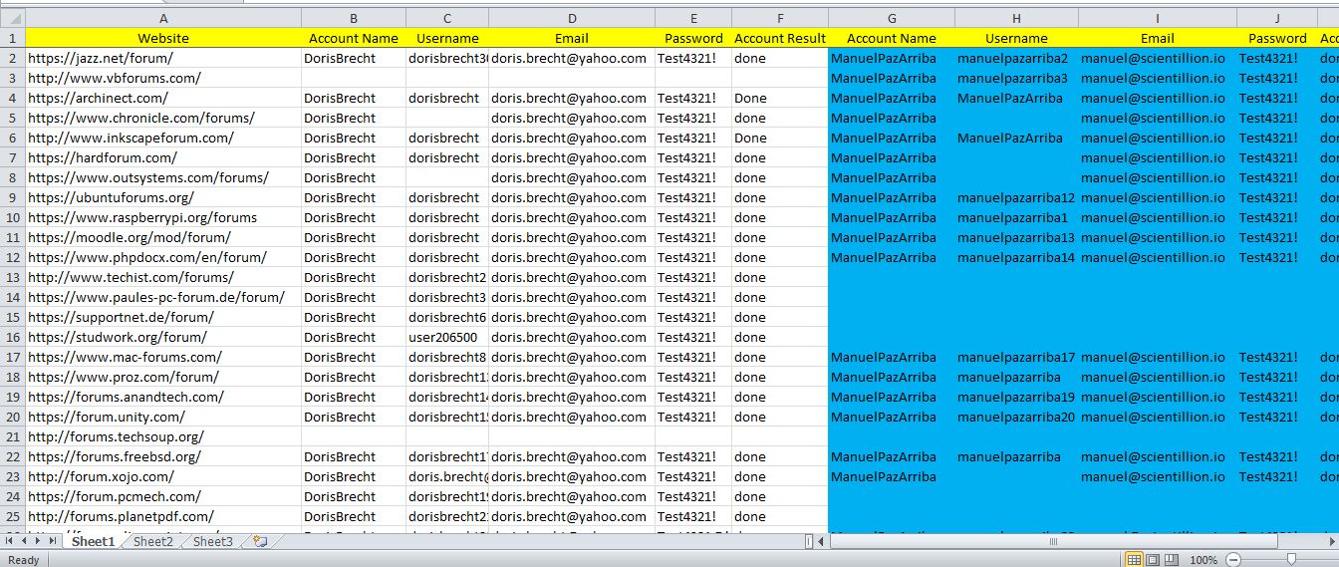Screen dimensions: 1339x567
Task: Click the horizontal scrollbar left arrow
Action: point(822,541)
